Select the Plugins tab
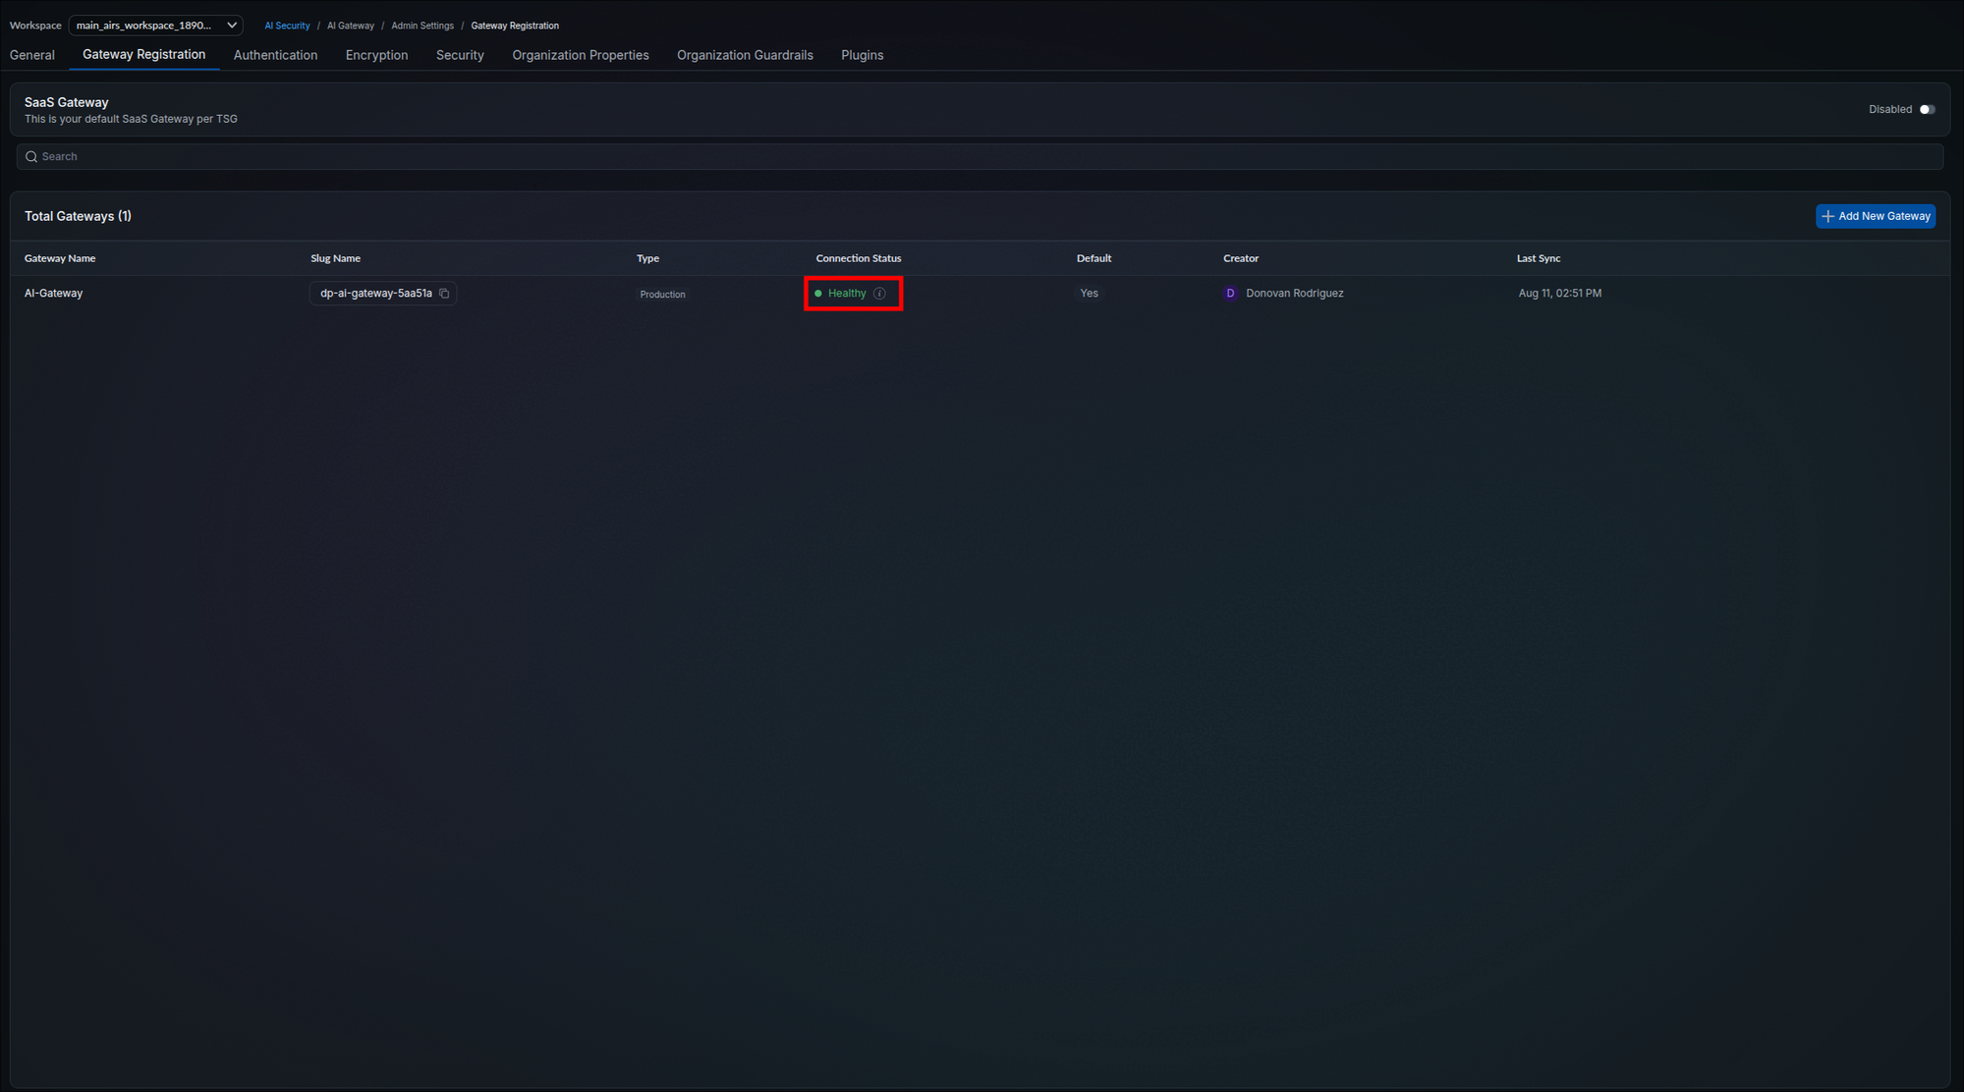The width and height of the screenshot is (1964, 1092). point(863,55)
